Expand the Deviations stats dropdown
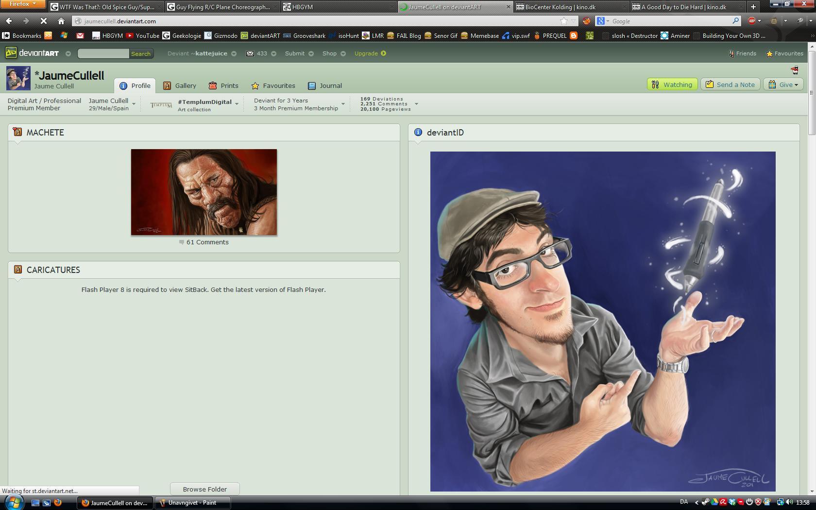The width and height of the screenshot is (816, 510). click(x=416, y=104)
